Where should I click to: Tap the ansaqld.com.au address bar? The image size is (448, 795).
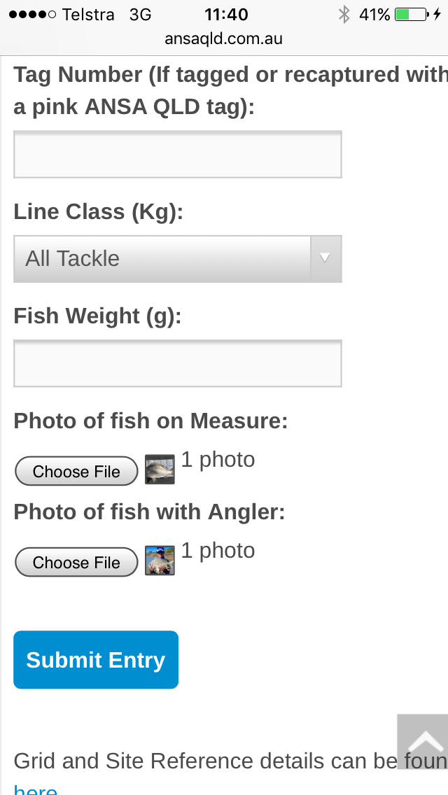point(224,38)
